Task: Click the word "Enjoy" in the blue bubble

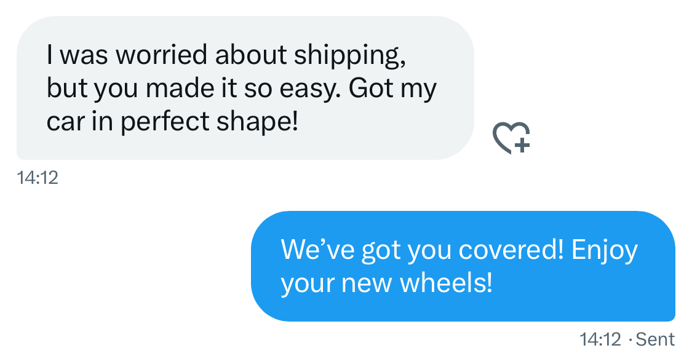Action: click(604, 251)
